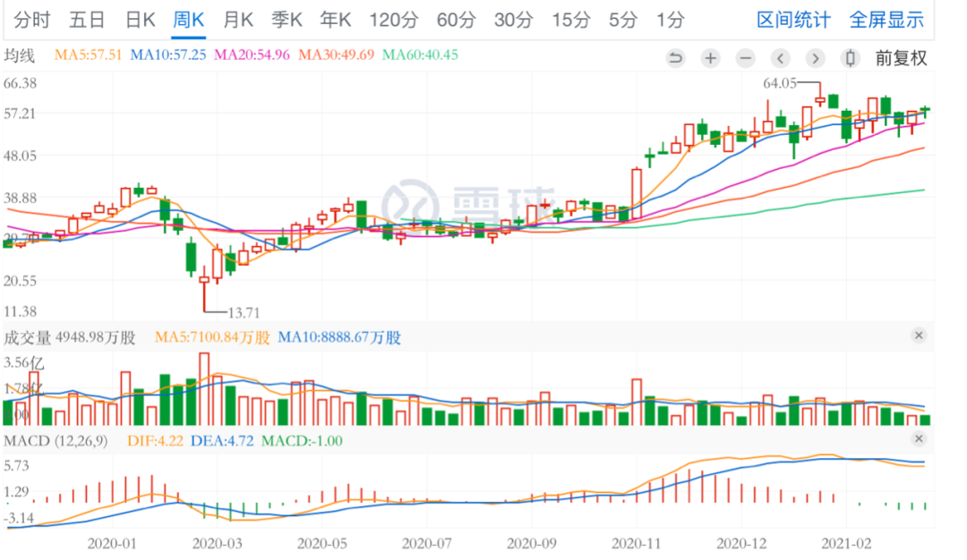Screen dimensions: 967x560
Task: Switch to the 年K tab
Action: pyautogui.click(x=336, y=21)
